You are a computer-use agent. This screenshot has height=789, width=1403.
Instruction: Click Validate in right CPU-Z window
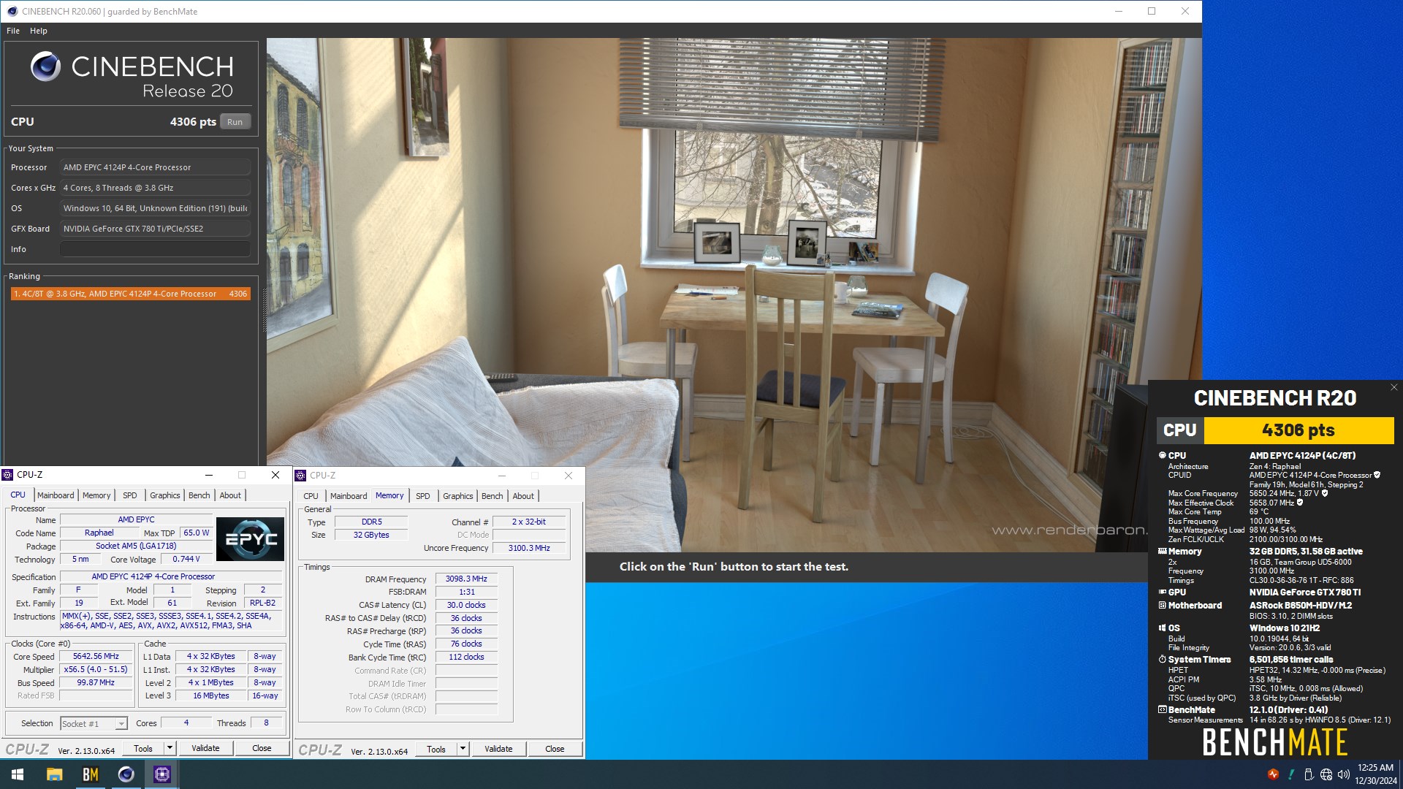click(x=498, y=749)
